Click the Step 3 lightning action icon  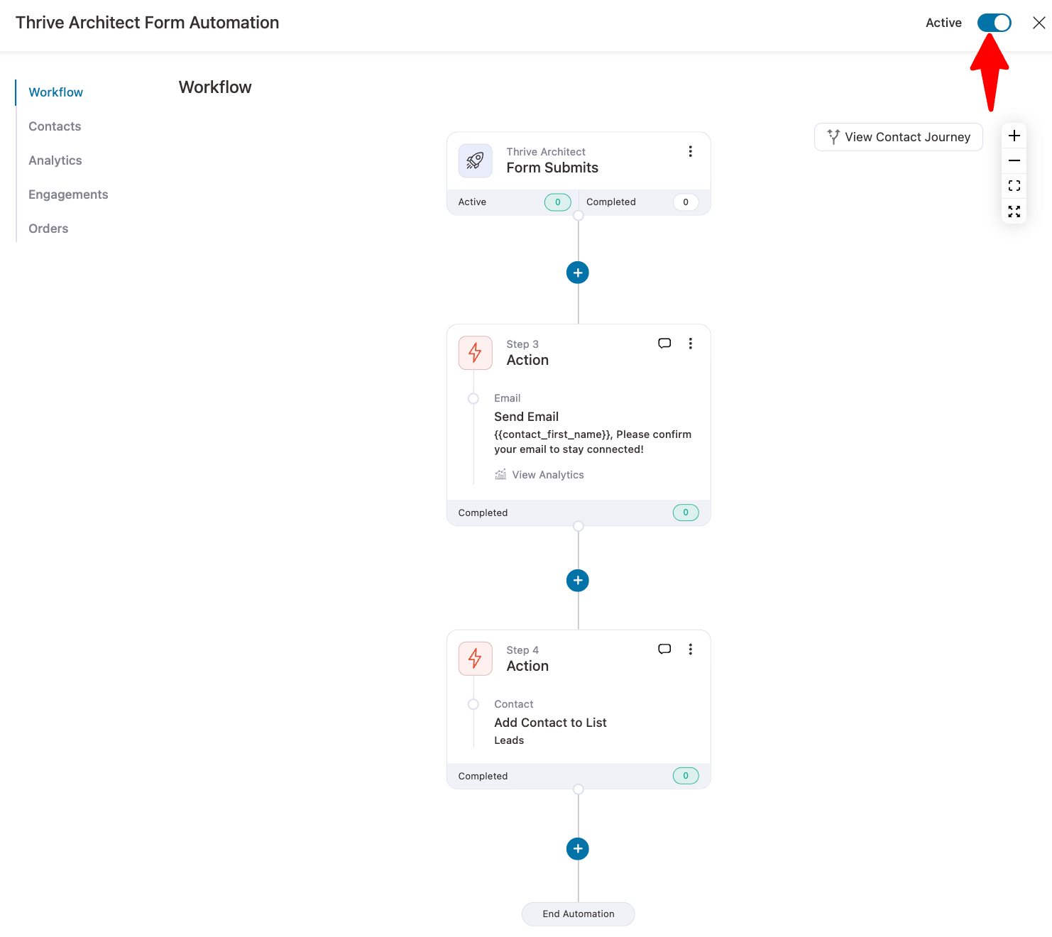pos(475,353)
